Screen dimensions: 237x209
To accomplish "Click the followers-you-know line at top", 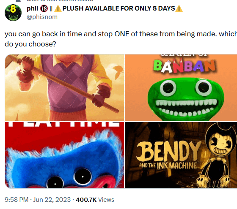I will click(60, 1).
